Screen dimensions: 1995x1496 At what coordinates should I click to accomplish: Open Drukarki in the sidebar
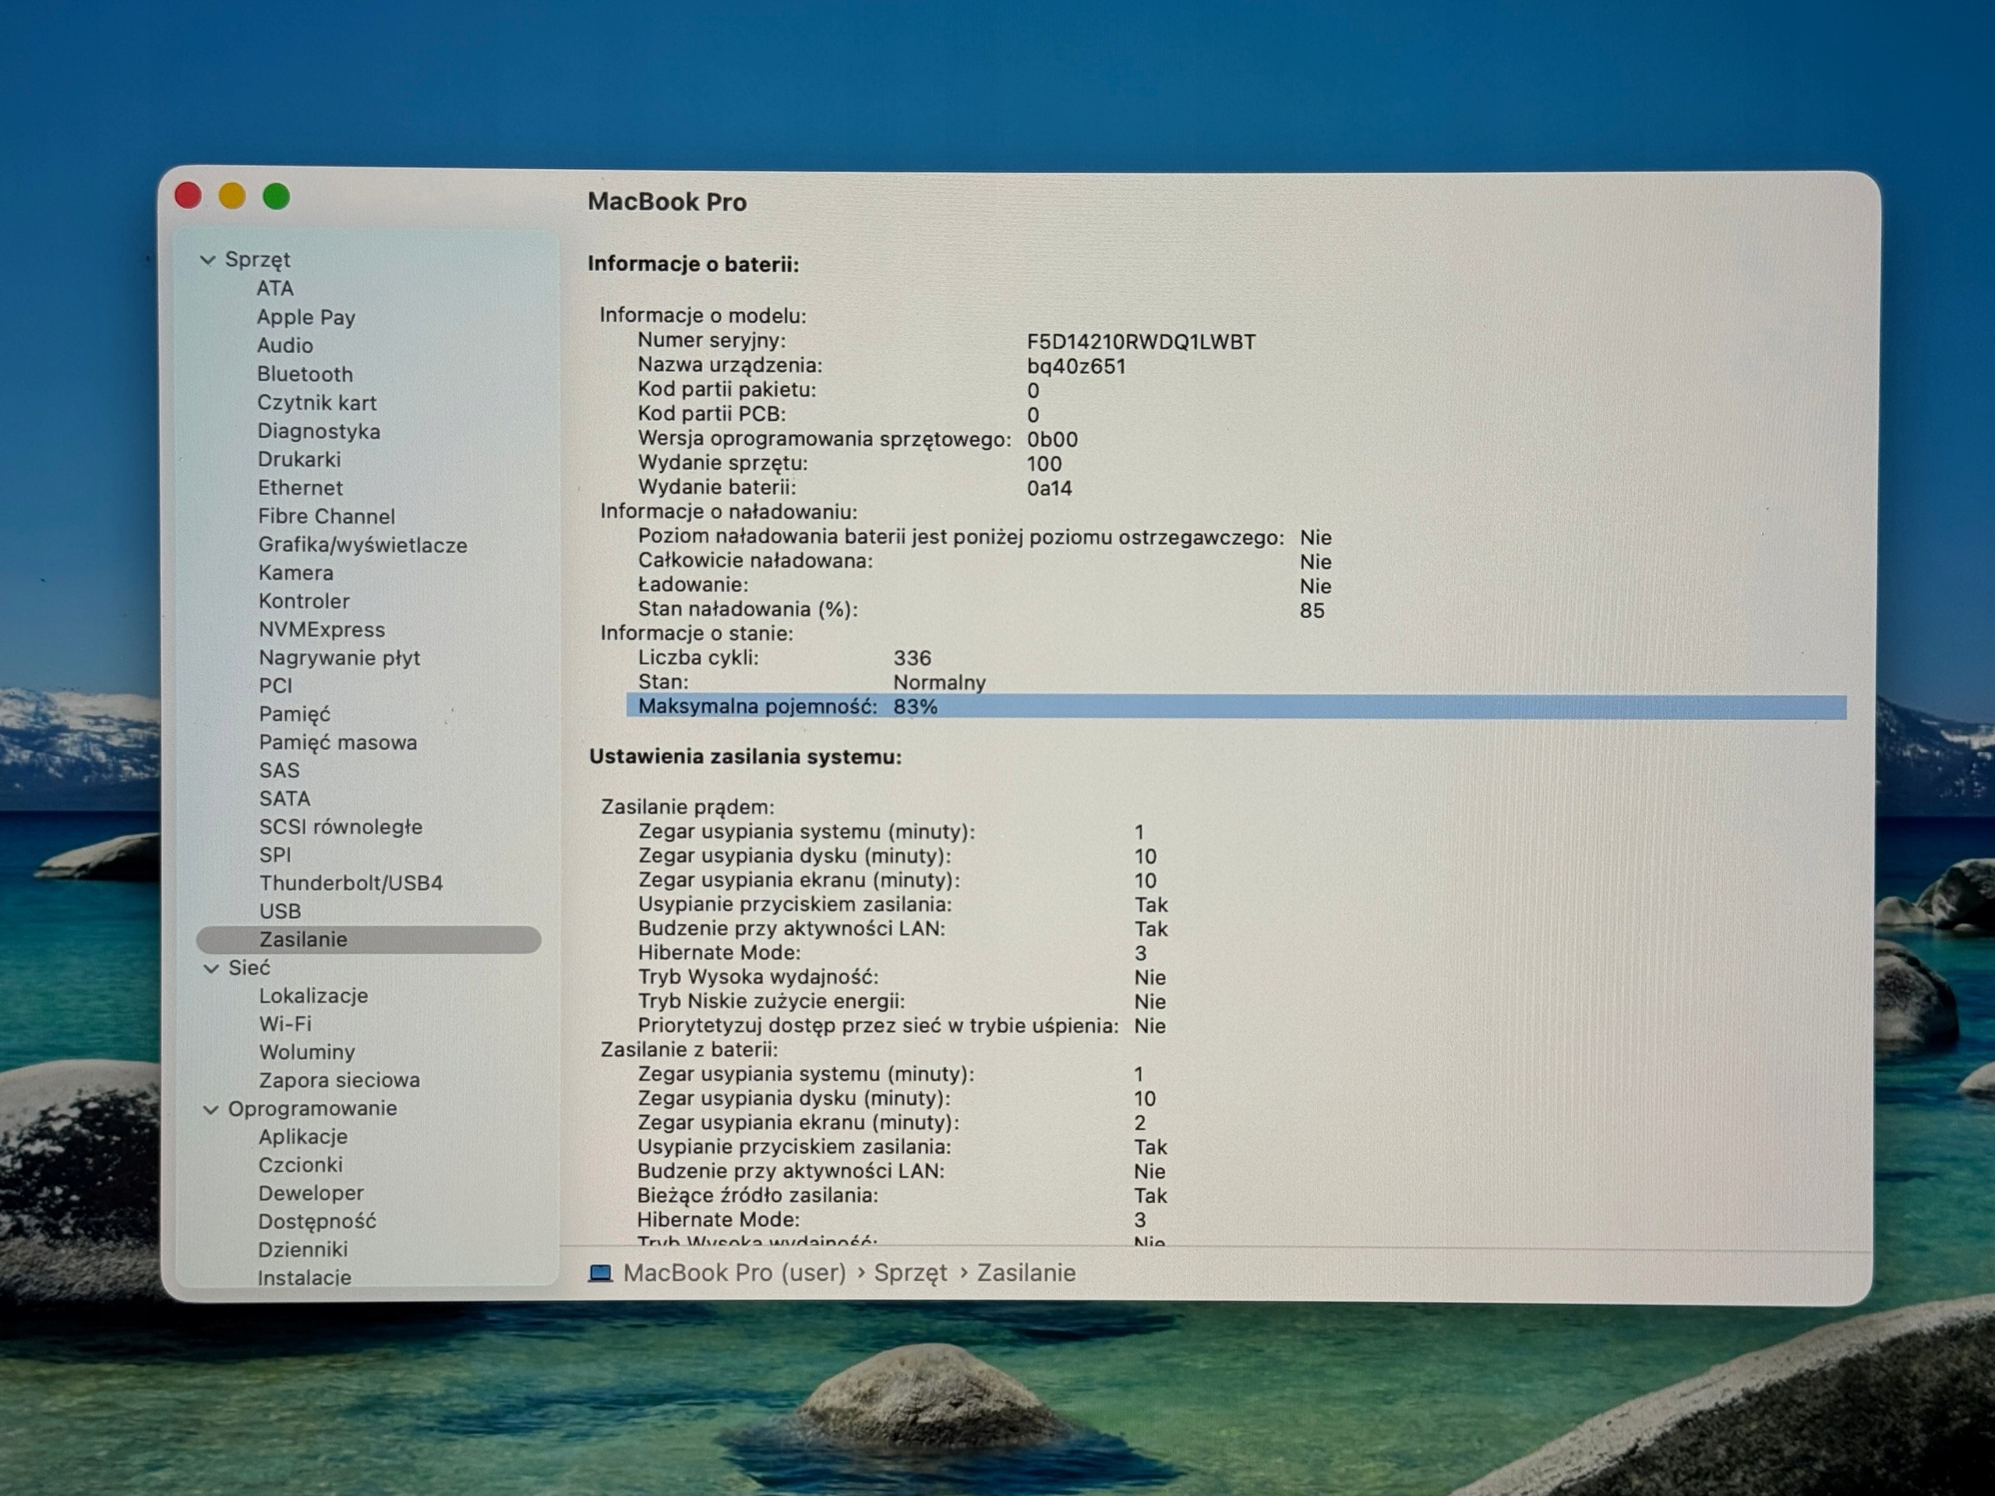click(x=299, y=460)
